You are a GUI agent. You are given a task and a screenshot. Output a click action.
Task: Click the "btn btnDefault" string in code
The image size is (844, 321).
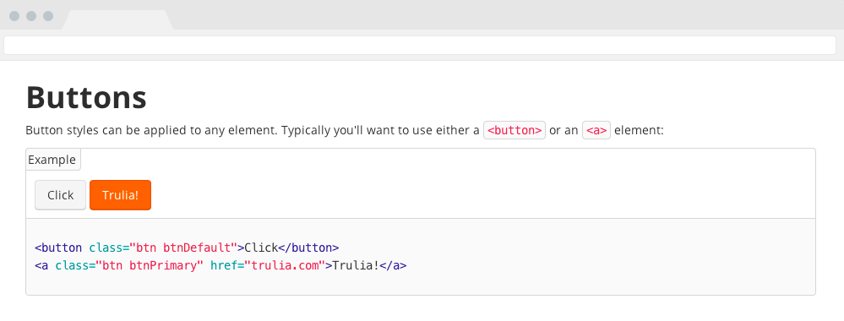[183, 248]
